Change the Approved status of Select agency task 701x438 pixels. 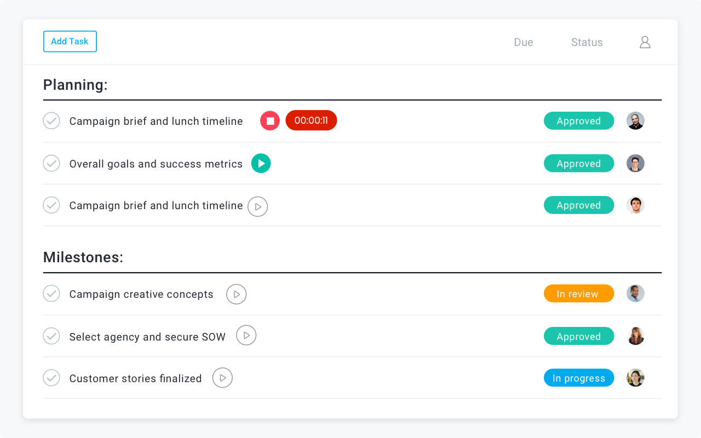pyautogui.click(x=579, y=336)
